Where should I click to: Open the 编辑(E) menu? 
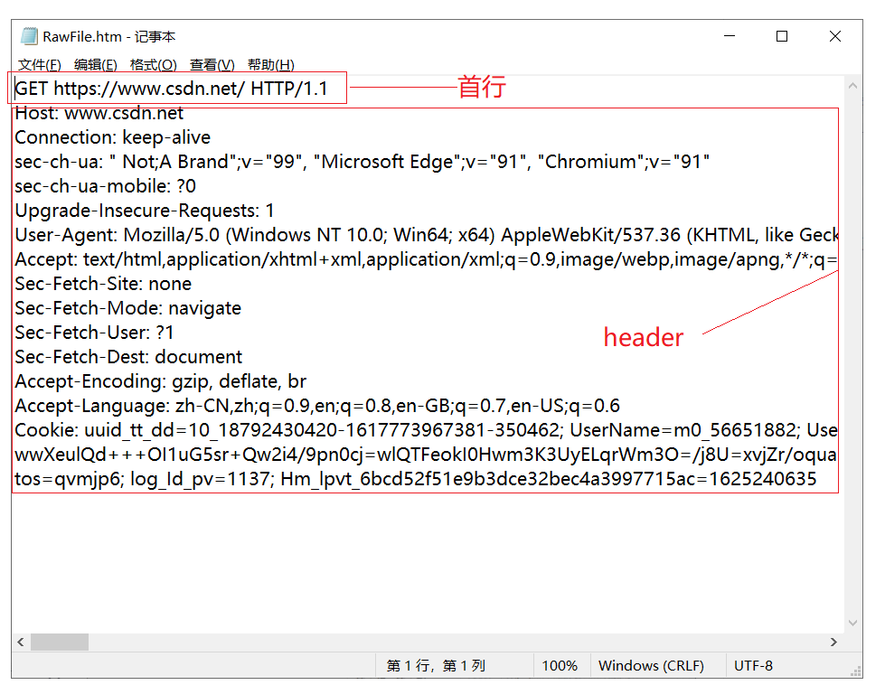click(x=96, y=64)
